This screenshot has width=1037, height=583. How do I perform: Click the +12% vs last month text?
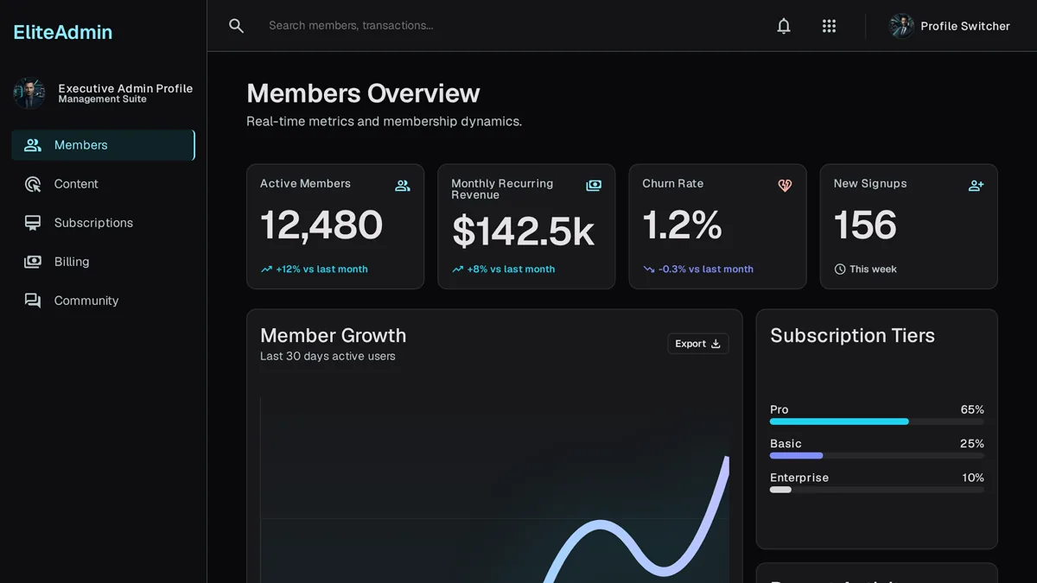[321, 269]
